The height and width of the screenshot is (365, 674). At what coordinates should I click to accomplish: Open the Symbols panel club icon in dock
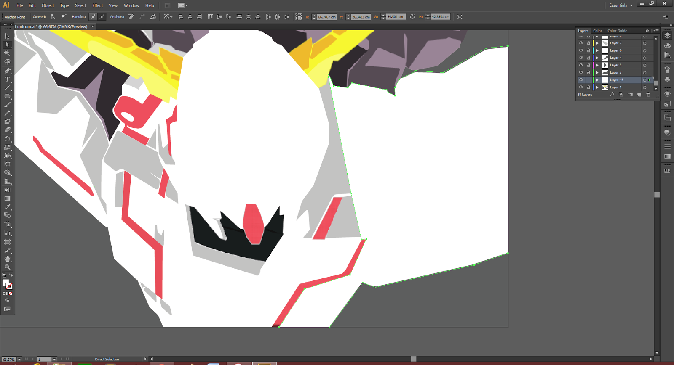(x=667, y=79)
